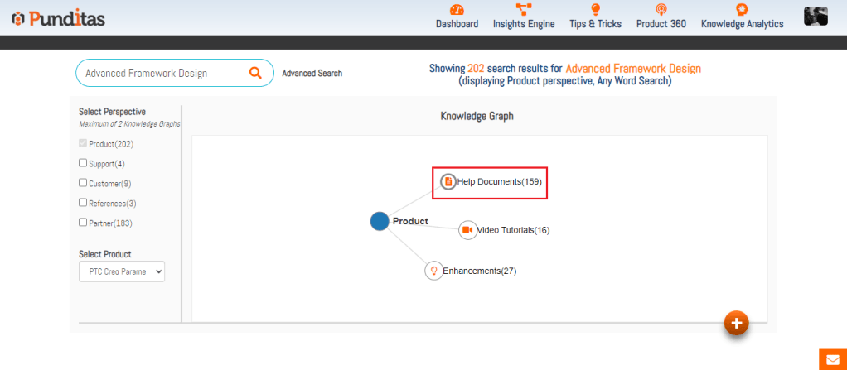This screenshot has height=370, width=847.
Task: Click the orange search magnifier icon
Action: coord(255,73)
